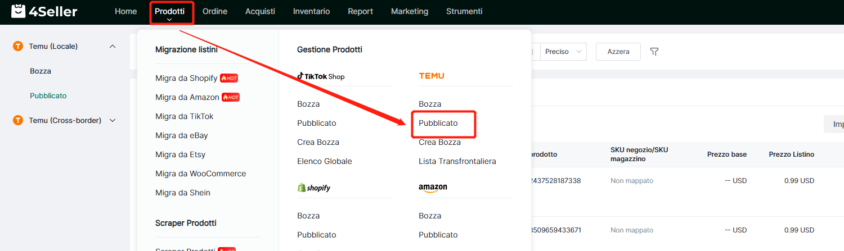The height and width of the screenshot is (251, 844).
Task: Open Crea Bozza under TEMU
Action: coord(440,142)
